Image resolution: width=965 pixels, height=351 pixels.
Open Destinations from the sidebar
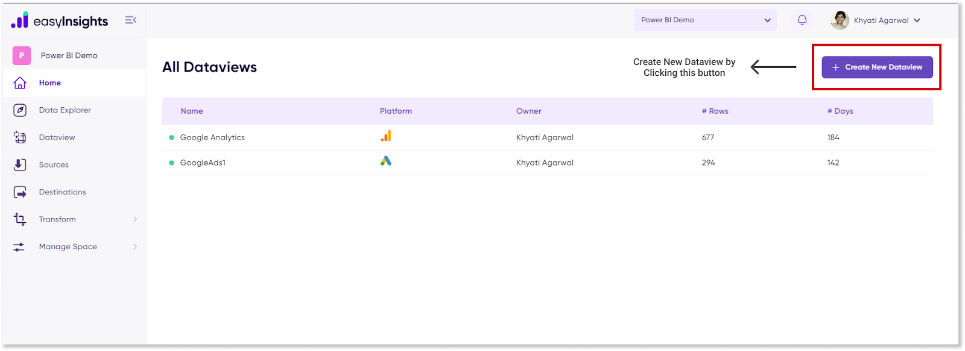click(74, 192)
